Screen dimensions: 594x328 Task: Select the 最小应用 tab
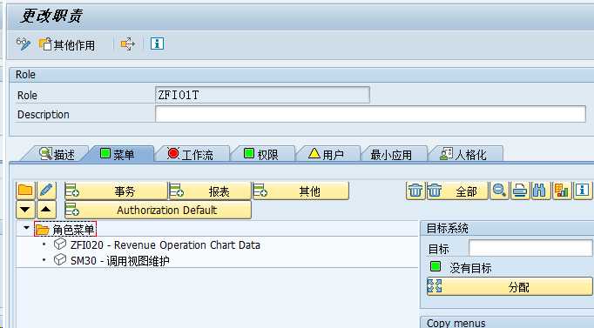tap(392, 154)
